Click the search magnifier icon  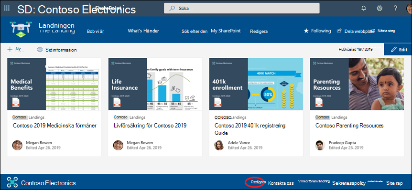click(172, 9)
